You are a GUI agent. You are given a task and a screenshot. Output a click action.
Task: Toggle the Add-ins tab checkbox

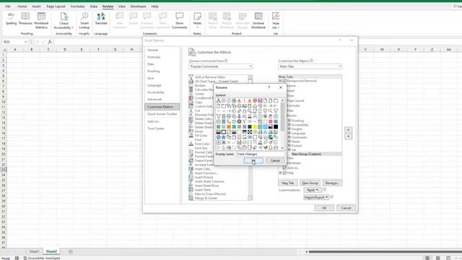(284, 168)
